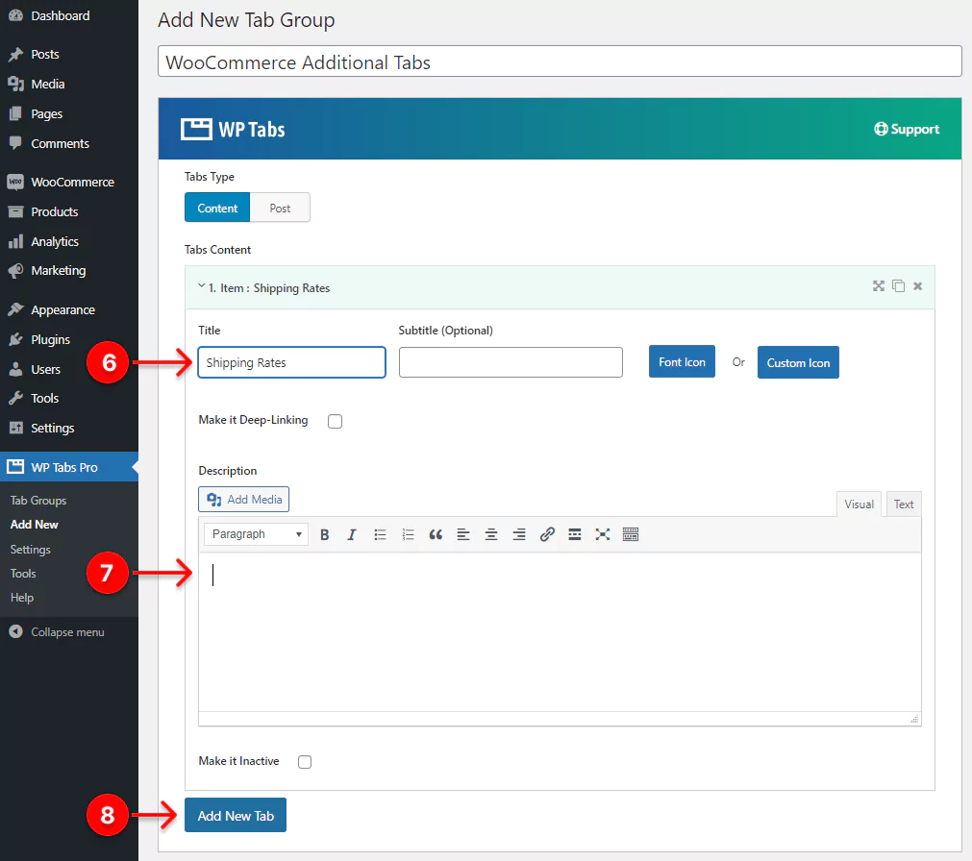Viewport: 972px width, 861px height.
Task: Align description text left
Action: click(463, 534)
